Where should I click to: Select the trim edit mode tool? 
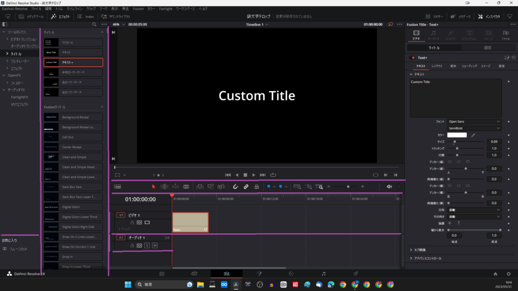164,187
